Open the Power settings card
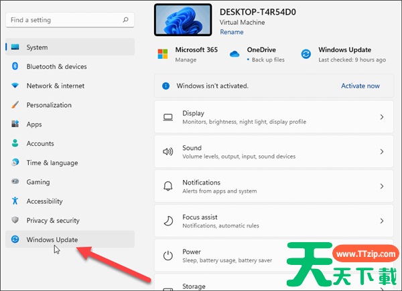 click(x=274, y=255)
